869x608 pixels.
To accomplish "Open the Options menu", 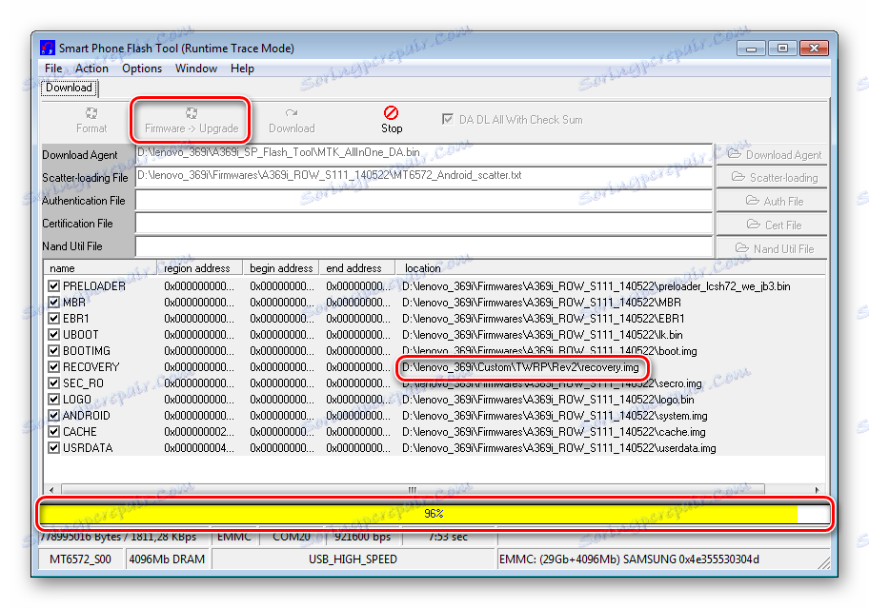I will point(142,69).
